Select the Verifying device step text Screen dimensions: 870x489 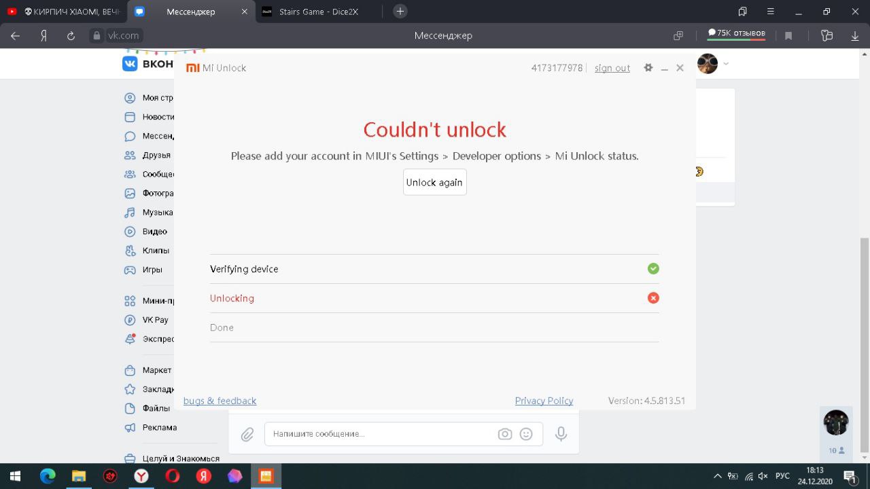click(244, 269)
